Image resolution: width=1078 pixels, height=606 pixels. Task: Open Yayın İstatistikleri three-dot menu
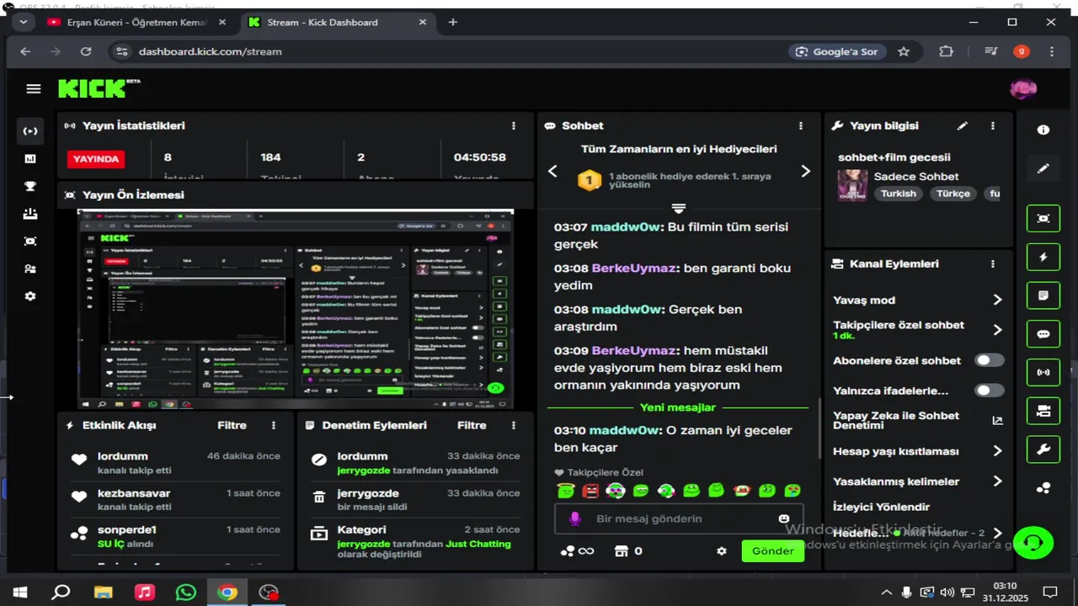click(514, 125)
